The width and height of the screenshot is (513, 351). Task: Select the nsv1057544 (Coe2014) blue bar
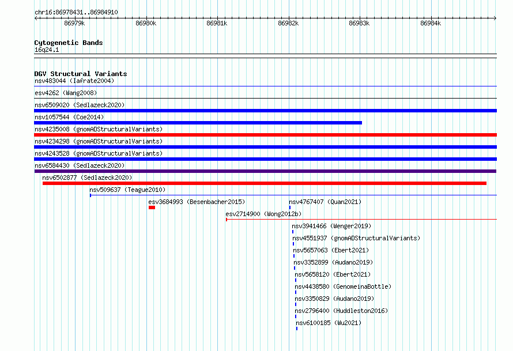point(198,123)
